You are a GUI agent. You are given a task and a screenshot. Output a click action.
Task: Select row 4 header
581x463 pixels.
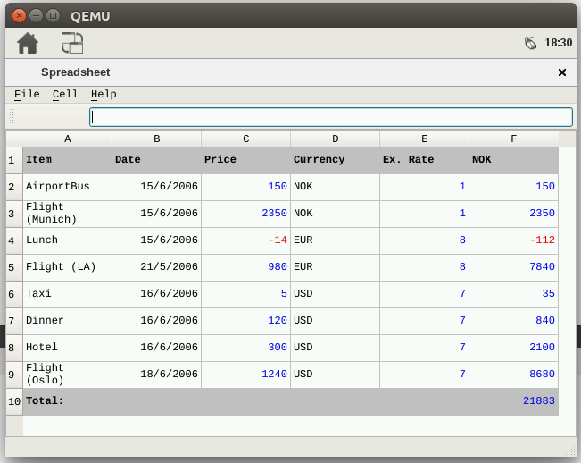point(13,240)
